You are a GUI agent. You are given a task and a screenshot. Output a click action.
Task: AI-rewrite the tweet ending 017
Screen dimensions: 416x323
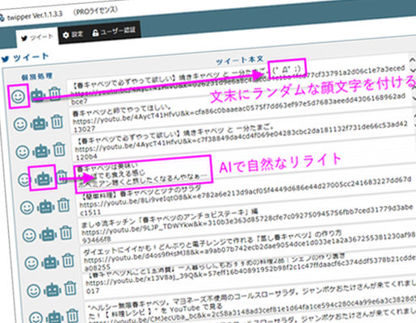pos(53,289)
